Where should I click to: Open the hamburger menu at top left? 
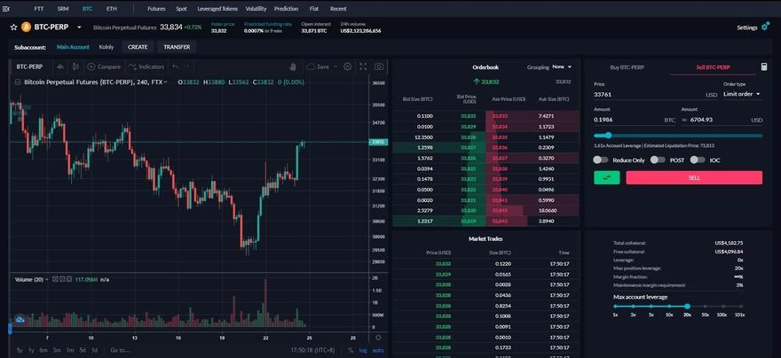pos(6,9)
